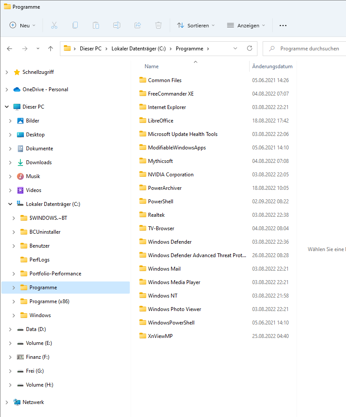Click the Schnellzugriff star icon
Image resolution: width=346 pixels, height=417 pixels.
pyautogui.click(x=17, y=72)
